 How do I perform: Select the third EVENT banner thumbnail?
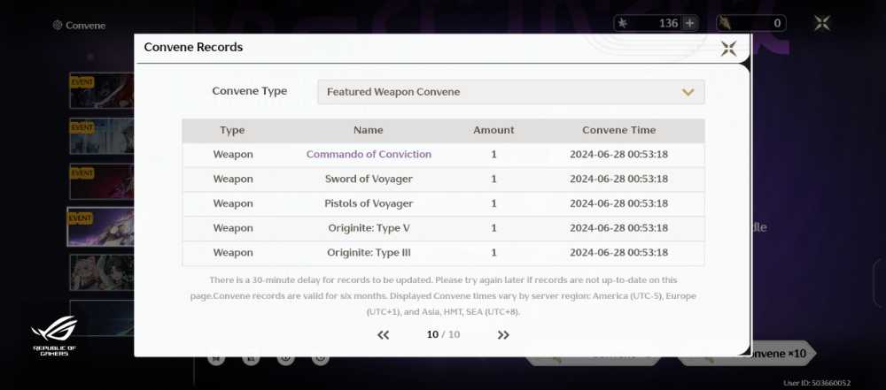pos(102,182)
